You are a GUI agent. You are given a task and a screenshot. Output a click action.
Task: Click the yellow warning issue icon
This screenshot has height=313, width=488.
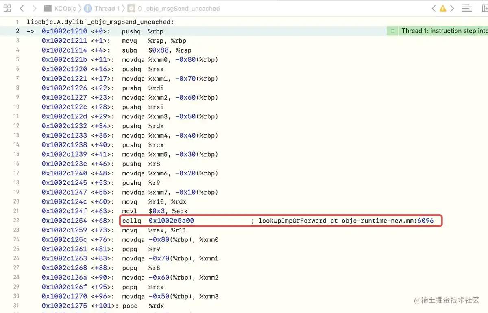(x=443, y=9)
